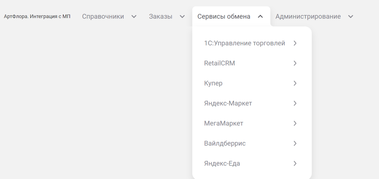Expand the МегаМаркет submenu arrow
This screenshot has width=379, height=179.
295,123
